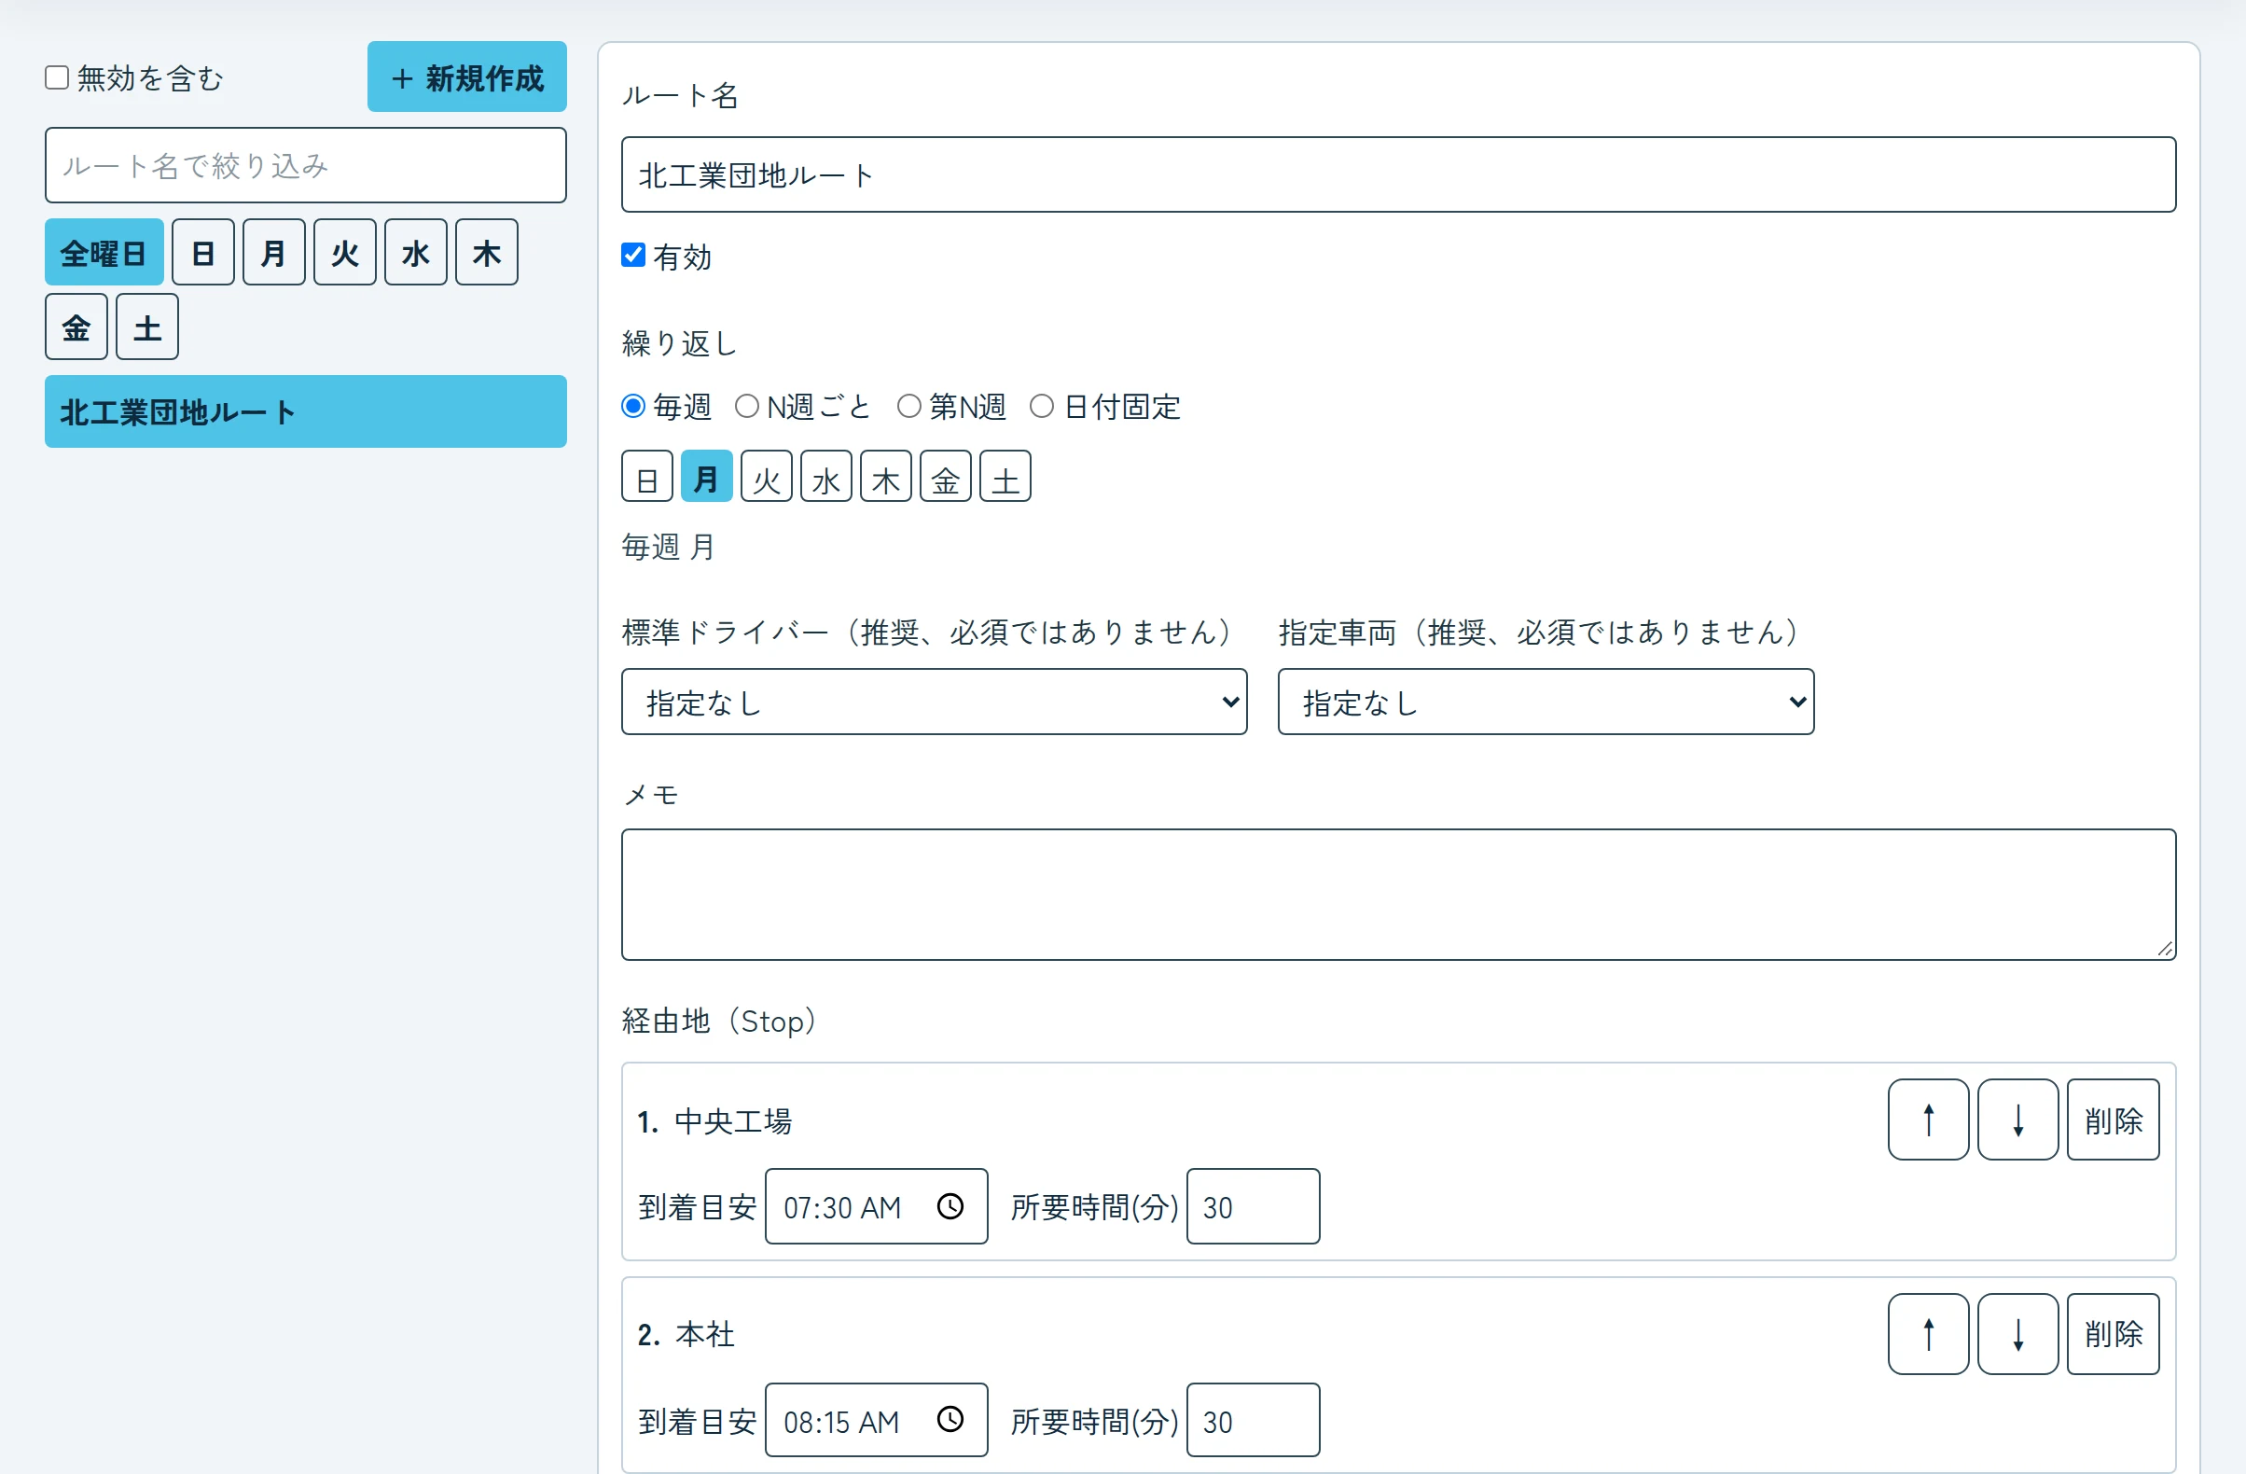This screenshot has width=2246, height=1474.
Task: Focus the ルート名で絞り込み search field
Action: 306,165
